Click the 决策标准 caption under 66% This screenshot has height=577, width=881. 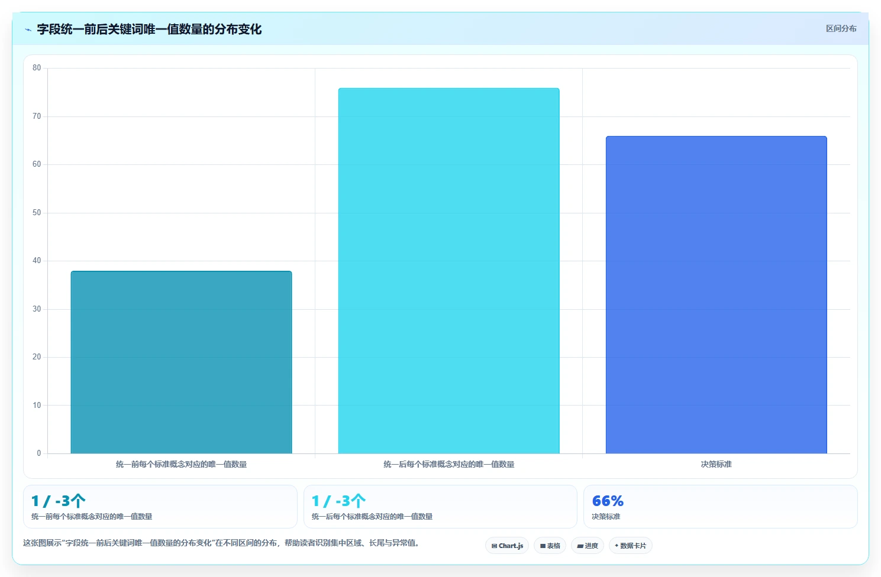(x=606, y=517)
